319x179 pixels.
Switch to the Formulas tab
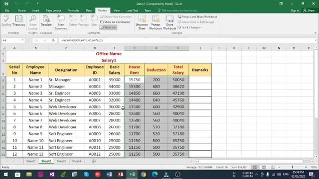click(73, 10)
